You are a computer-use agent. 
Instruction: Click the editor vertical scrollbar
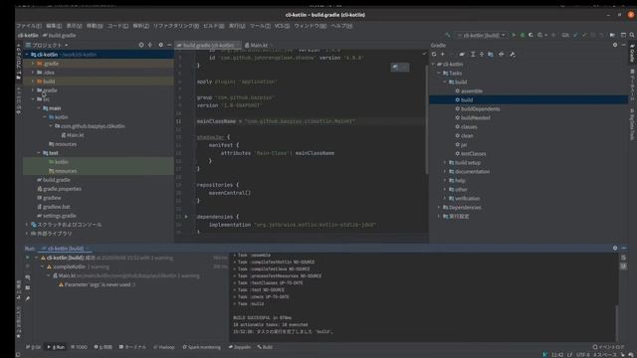pyautogui.click(x=427, y=119)
